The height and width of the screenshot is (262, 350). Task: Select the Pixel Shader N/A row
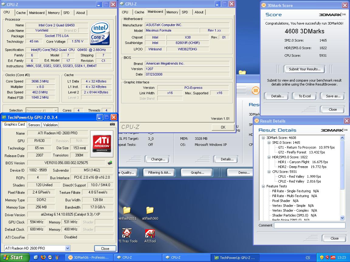coord(285,201)
